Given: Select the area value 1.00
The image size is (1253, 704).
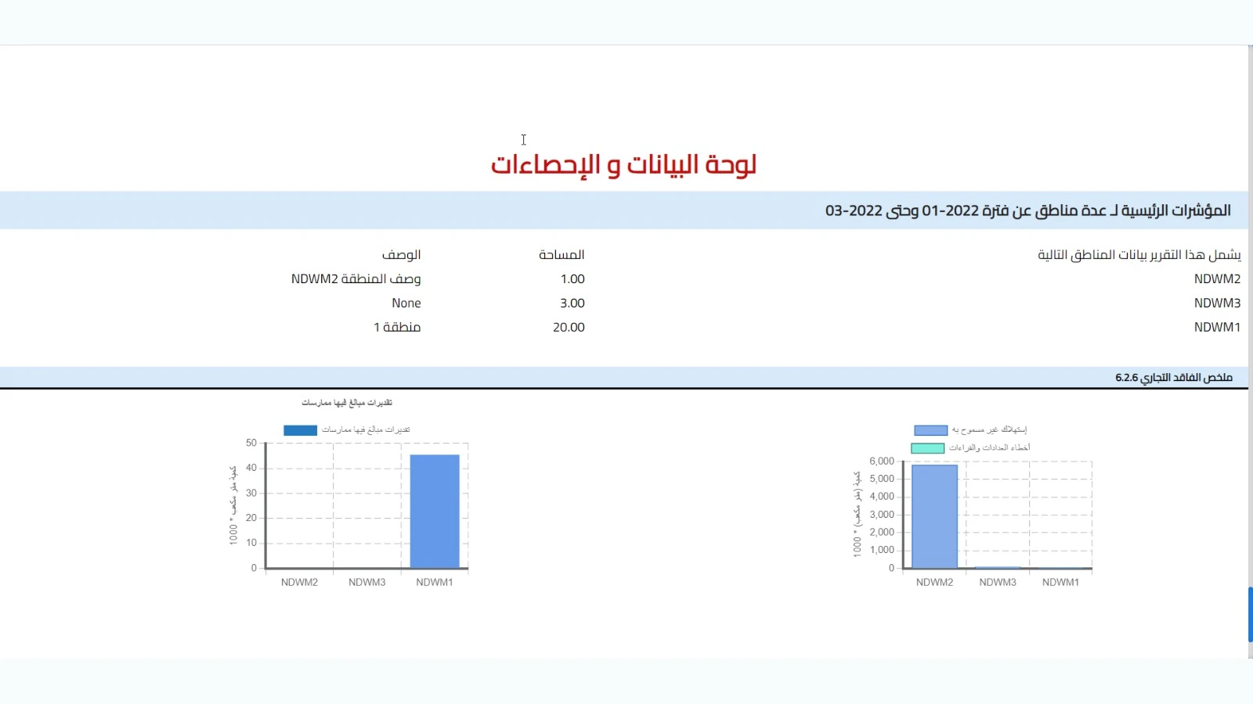Looking at the screenshot, I should (572, 279).
